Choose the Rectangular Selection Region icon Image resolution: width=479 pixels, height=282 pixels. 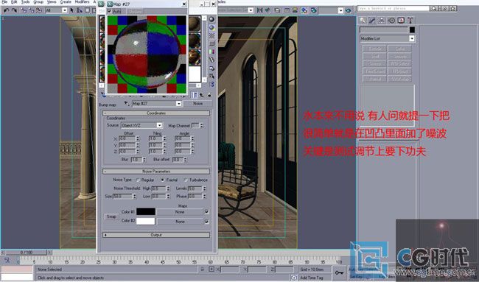[x=88, y=10]
